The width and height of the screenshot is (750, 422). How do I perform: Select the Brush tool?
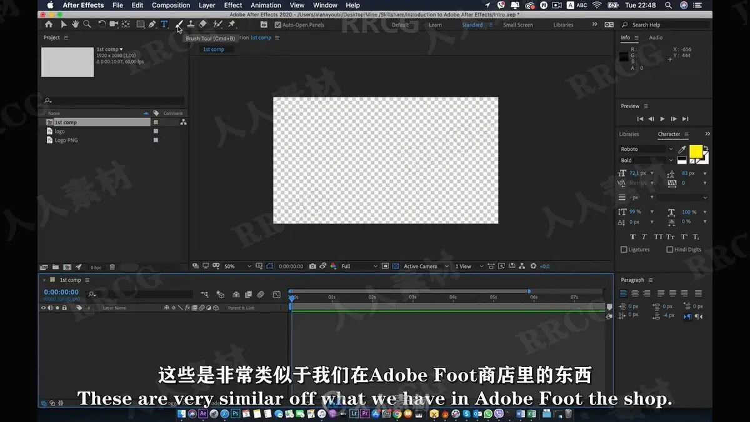[179, 24]
